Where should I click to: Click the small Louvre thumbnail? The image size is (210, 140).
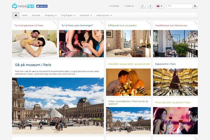coord(128,120)
